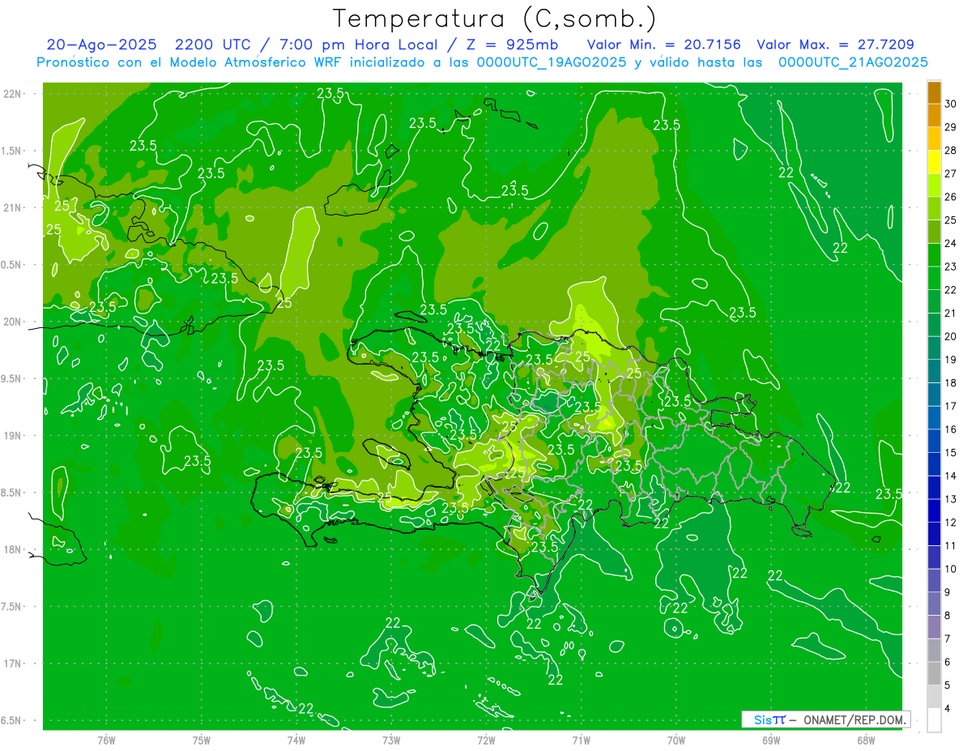Pick the gray swatch between 5 and 6
Image resolution: width=972 pixels, height=751 pixels.
[x=934, y=673]
